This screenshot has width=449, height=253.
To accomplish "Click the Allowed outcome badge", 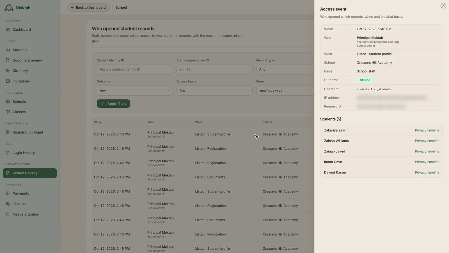I will (365, 80).
